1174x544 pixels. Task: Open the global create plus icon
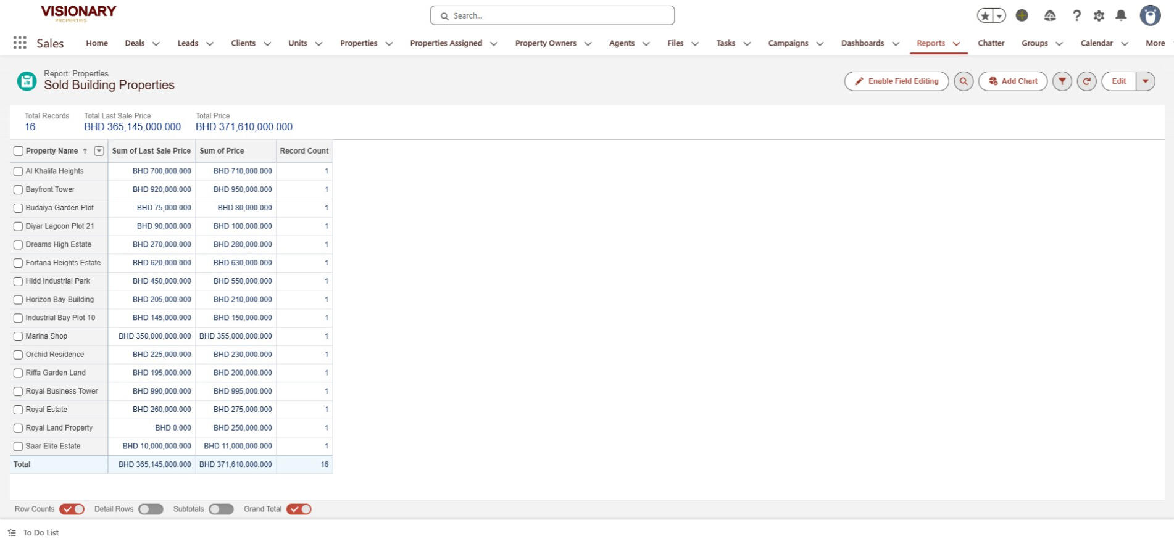tap(1022, 15)
